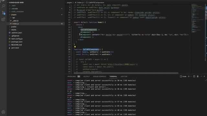Select the node terminal profile icon

point(181,76)
